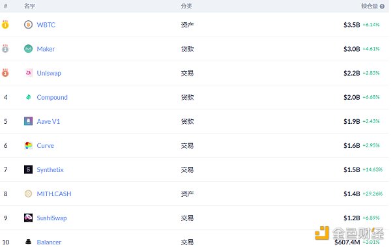Click the Balancer stacked stones icon
Viewport: 391px width, 247px height.
pos(29,242)
